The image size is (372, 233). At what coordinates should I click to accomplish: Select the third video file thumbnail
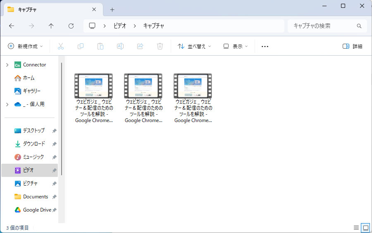coord(193,86)
